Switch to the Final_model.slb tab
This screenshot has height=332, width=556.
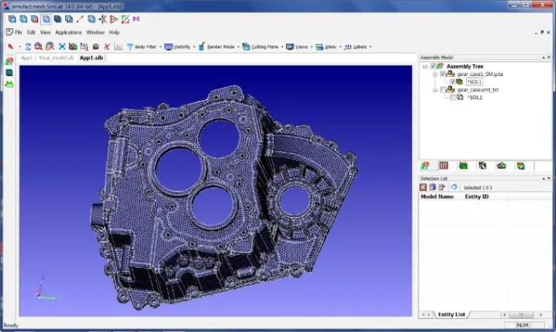pos(56,58)
